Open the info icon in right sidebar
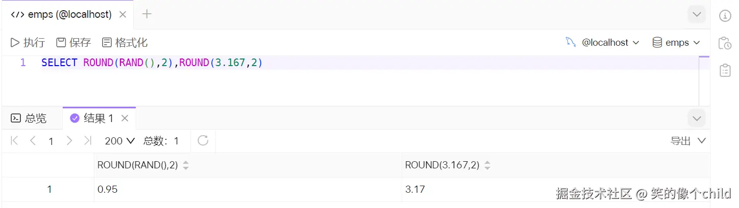The image size is (739, 208). (725, 16)
